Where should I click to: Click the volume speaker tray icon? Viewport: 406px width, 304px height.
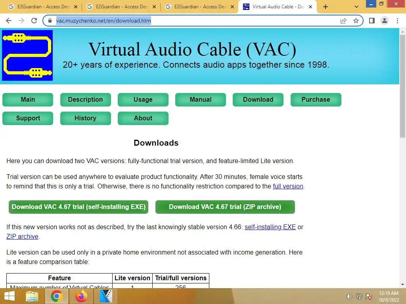pyautogui.click(x=349, y=296)
